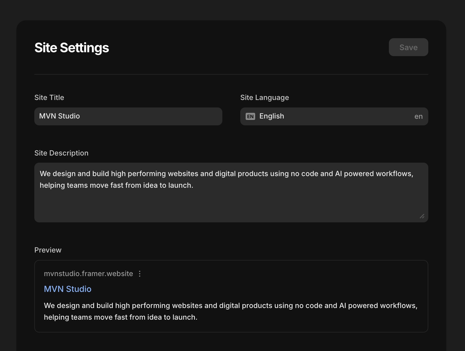465x351 pixels.
Task: Click the EN language badge icon
Action: [x=250, y=116]
